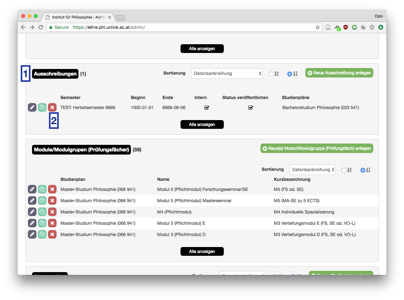
Task: Click Alle anzeigen under Ausschreibungen
Action: (202, 124)
